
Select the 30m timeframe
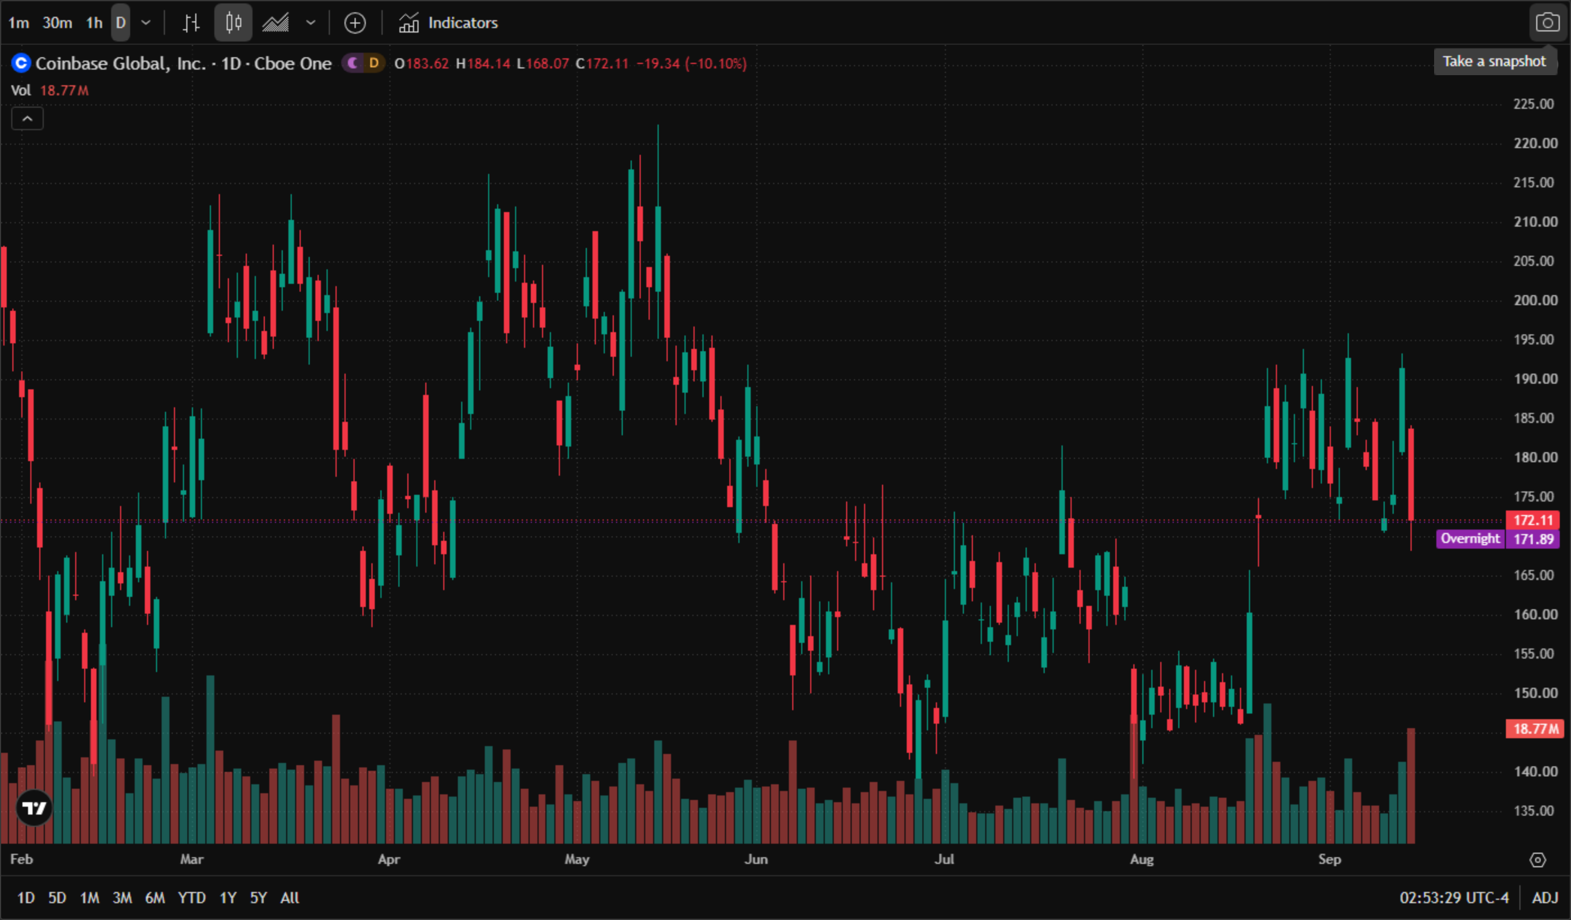point(57,23)
